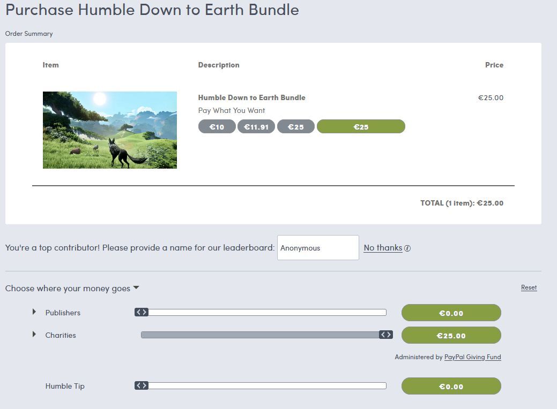Click the Charities slider handle
The height and width of the screenshot is (409, 557).
[x=386, y=335]
